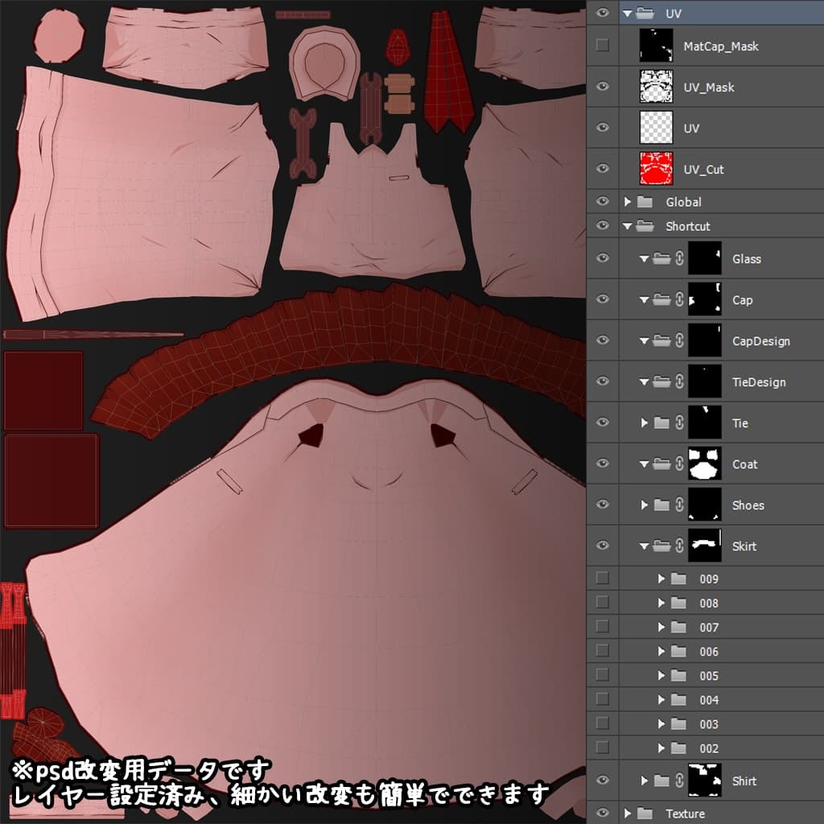Click the folder icon of the Global group
Screen dimensions: 824x824
[x=645, y=202]
